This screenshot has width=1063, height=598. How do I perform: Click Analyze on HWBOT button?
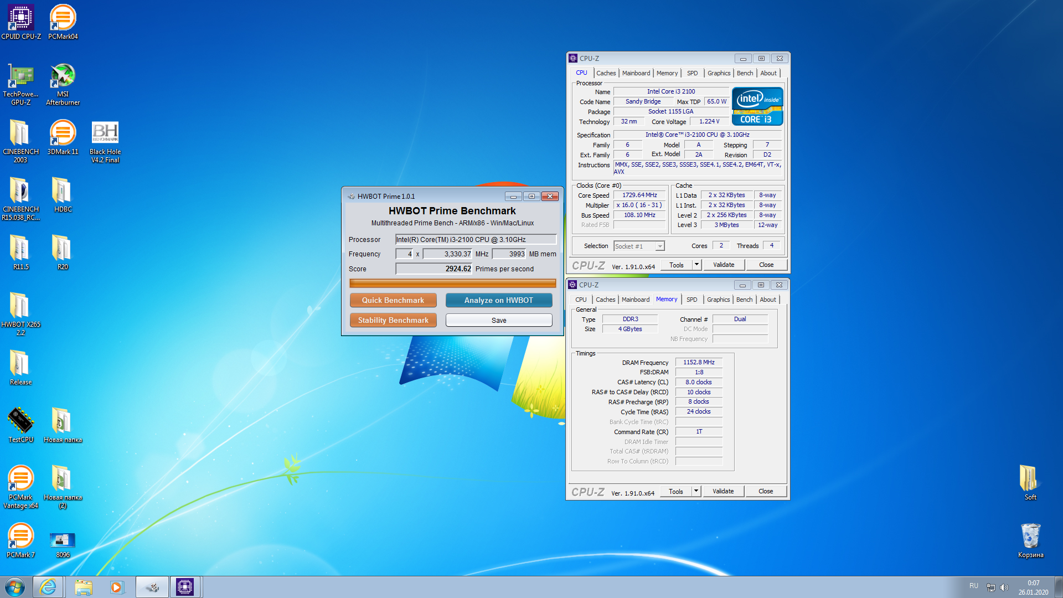[499, 300]
